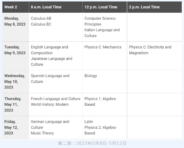Select the Latin exam entry
This screenshot has height=148, width=184.
coord(89,122)
